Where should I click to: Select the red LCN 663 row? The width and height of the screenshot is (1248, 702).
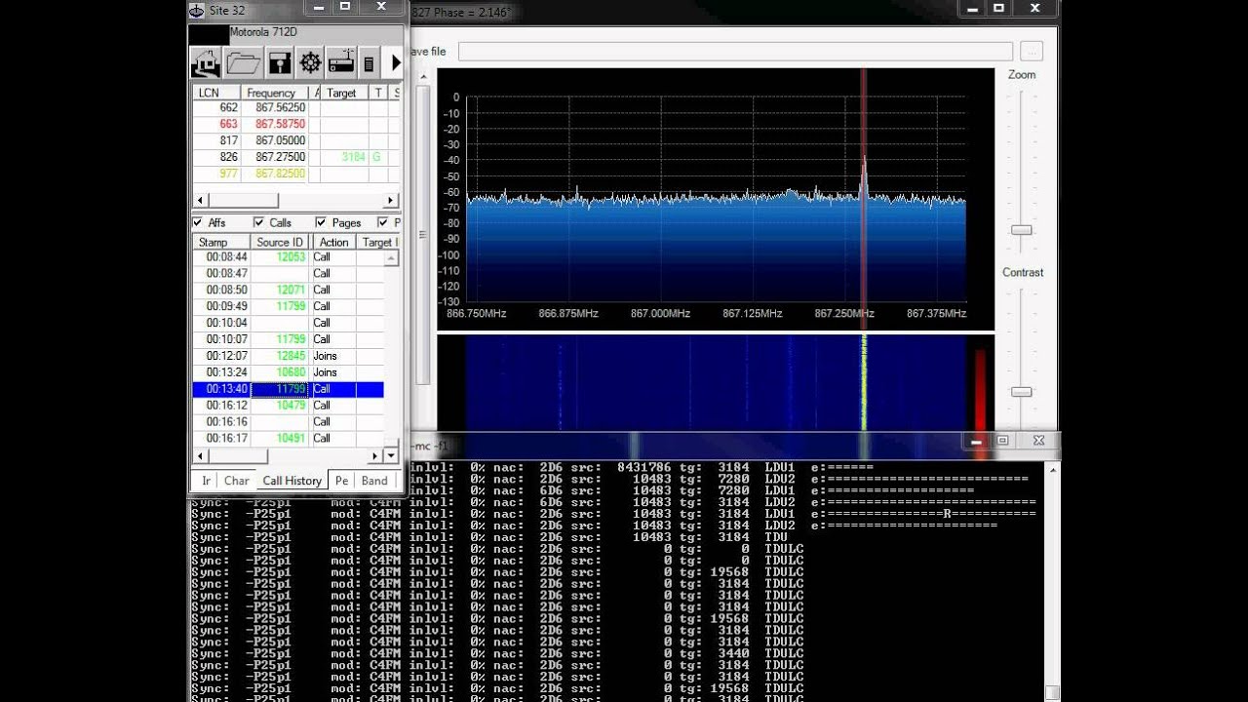point(296,124)
